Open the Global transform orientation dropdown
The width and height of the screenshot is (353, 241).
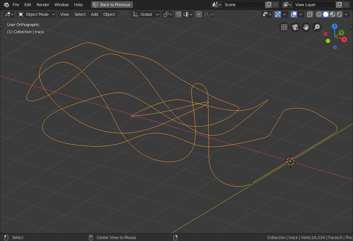click(146, 14)
